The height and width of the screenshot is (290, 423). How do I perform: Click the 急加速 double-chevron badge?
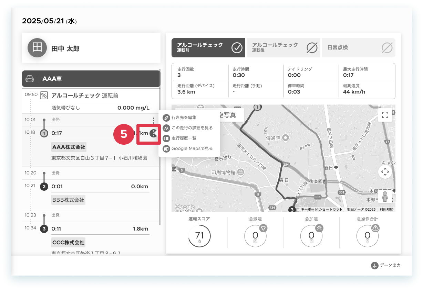319,228
